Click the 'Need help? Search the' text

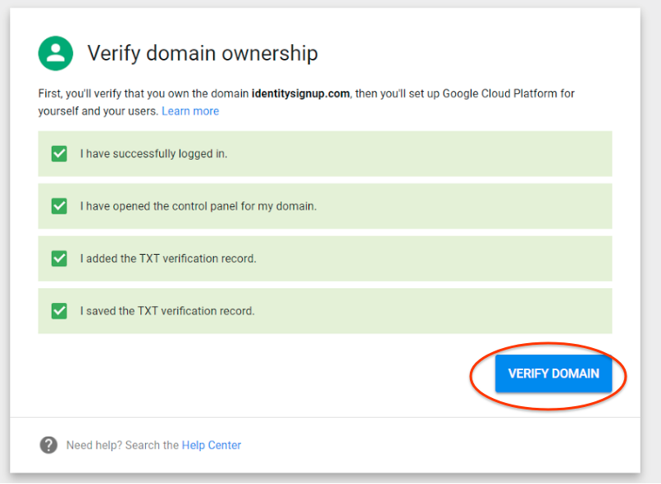point(122,445)
